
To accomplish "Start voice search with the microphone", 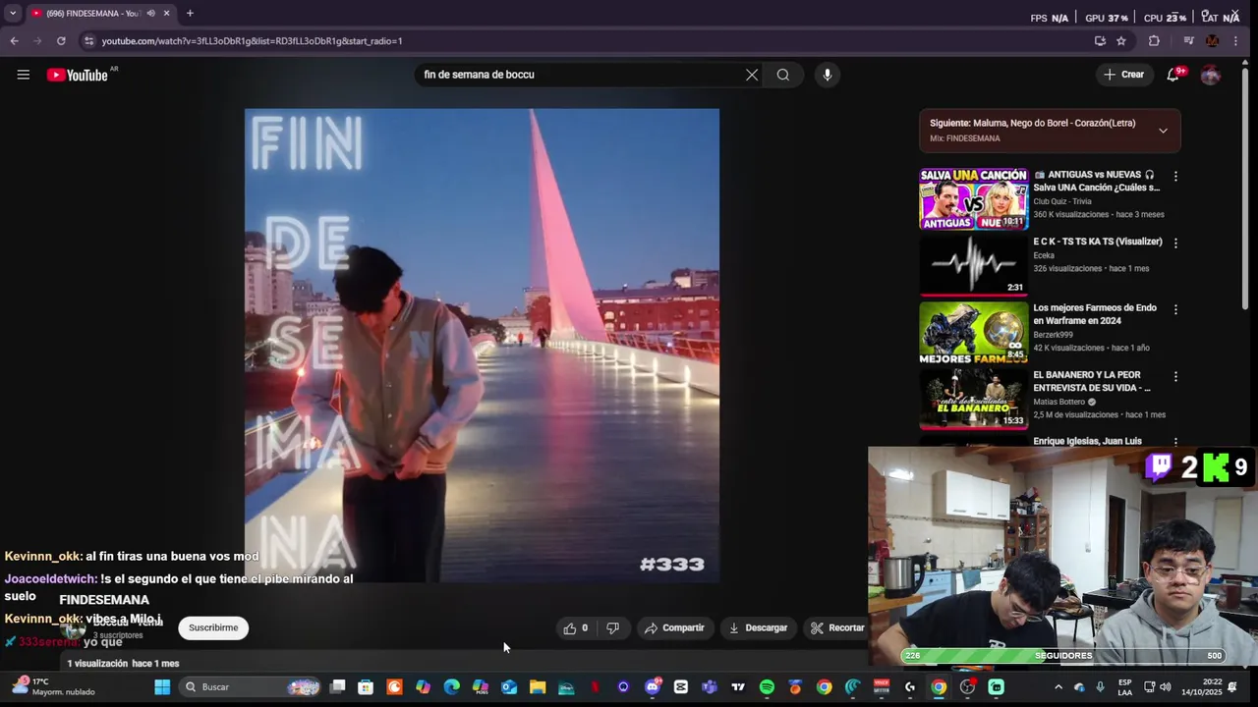I will (x=827, y=75).
